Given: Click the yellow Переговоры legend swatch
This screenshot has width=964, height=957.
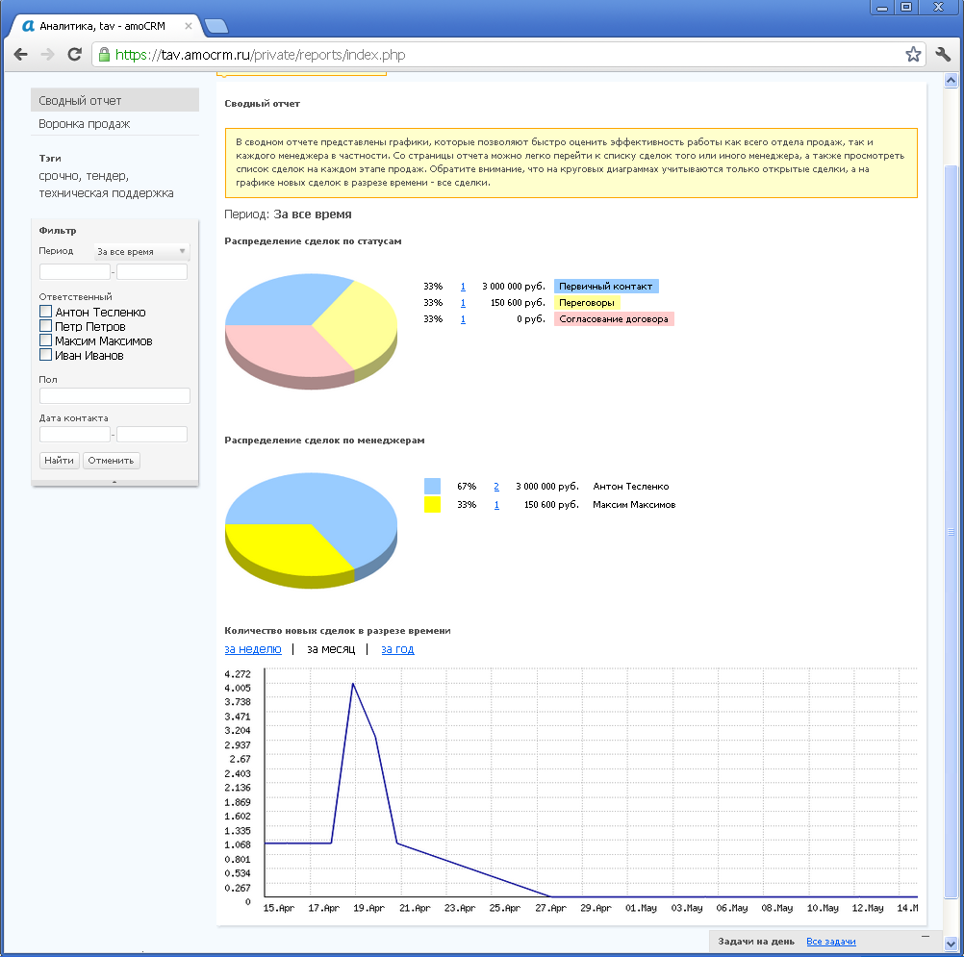Looking at the screenshot, I should pyautogui.click(x=587, y=302).
